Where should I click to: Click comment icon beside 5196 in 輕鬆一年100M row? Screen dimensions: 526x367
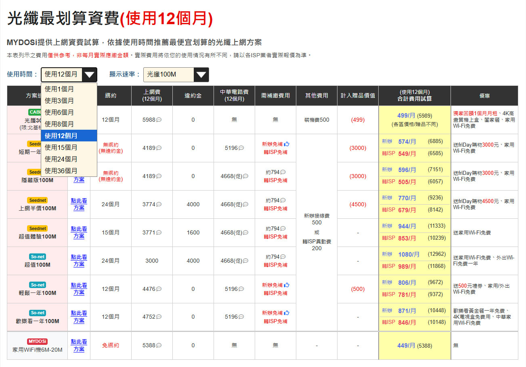[241, 289]
